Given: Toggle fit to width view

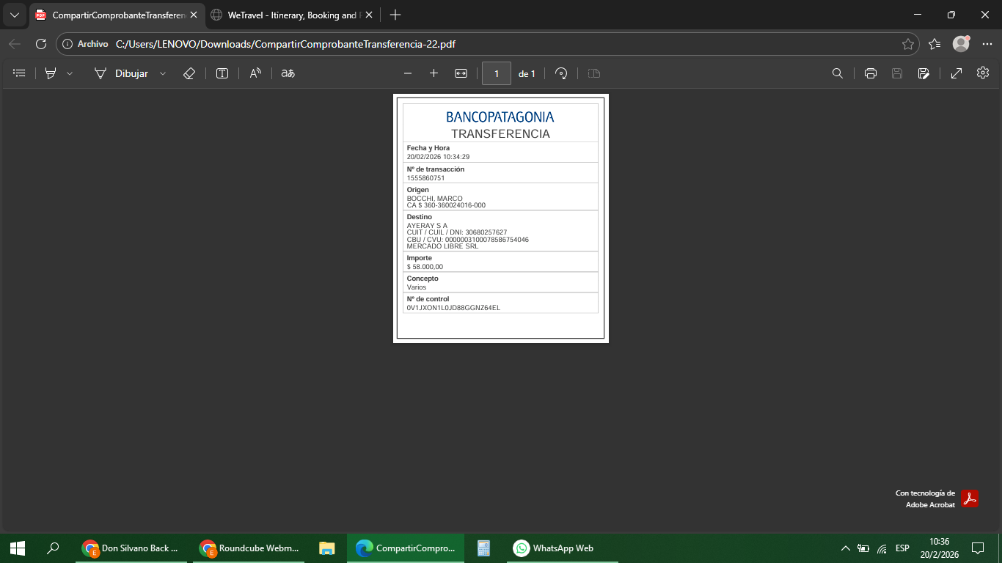Looking at the screenshot, I should pyautogui.click(x=461, y=73).
